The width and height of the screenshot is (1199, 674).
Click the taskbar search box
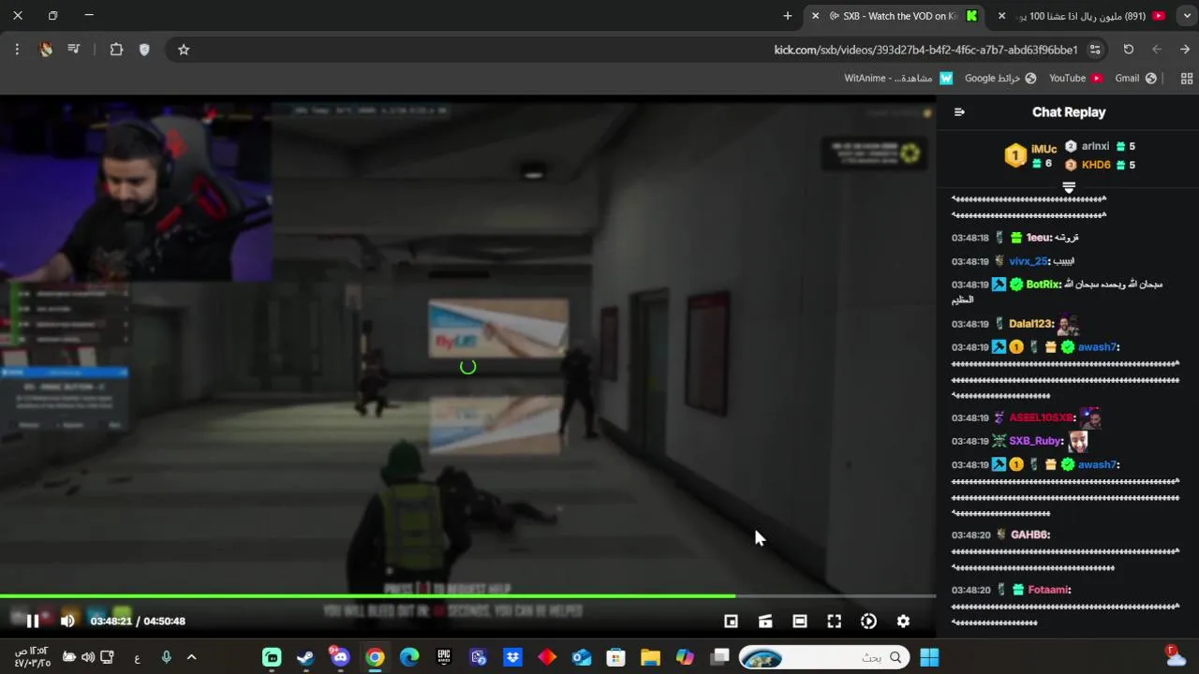[824, 657]
